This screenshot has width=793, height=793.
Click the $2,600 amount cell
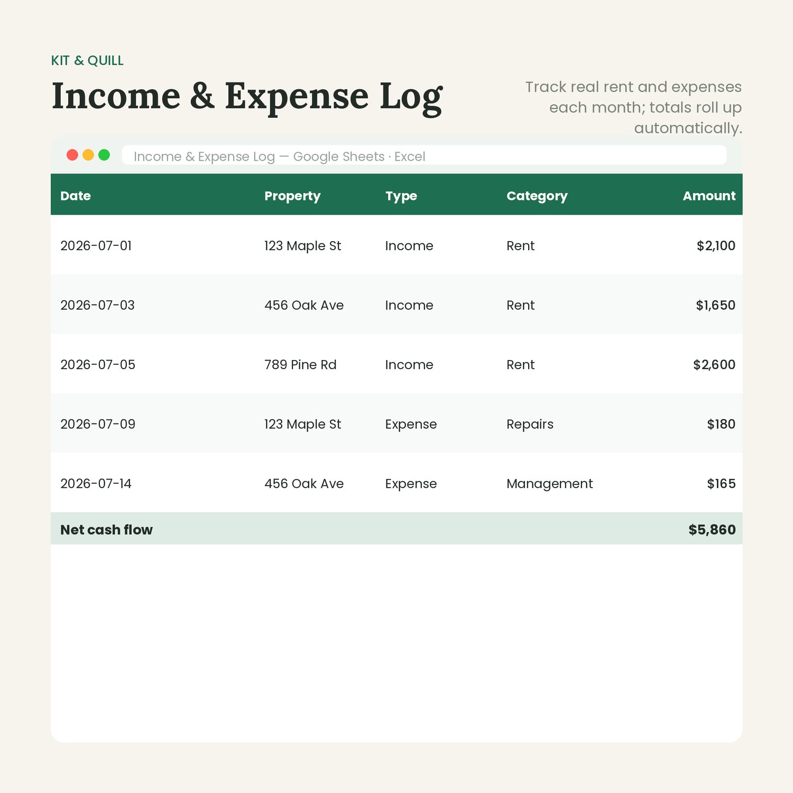(x=714, y=365)
